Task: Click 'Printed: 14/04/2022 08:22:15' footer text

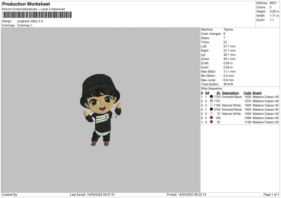Action: coord(186,195)
